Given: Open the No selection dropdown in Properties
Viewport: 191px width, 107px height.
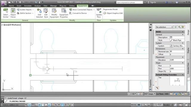Looking at the screenshot, I should tap(164, 27).
